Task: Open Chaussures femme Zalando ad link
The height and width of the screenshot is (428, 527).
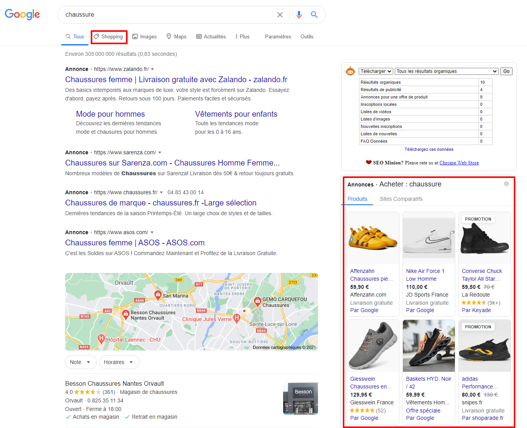Action: point(176,79)
